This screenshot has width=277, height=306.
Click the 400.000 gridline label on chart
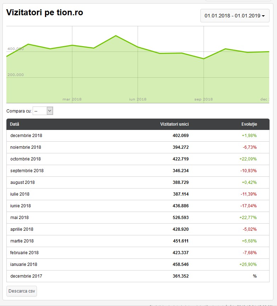pyautogui.click(x=16, y=49)
